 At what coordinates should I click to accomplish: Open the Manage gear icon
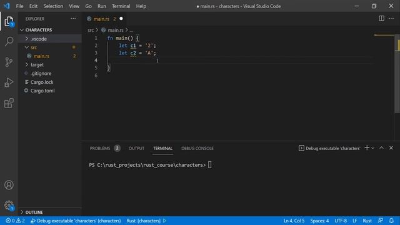[9, 206]
